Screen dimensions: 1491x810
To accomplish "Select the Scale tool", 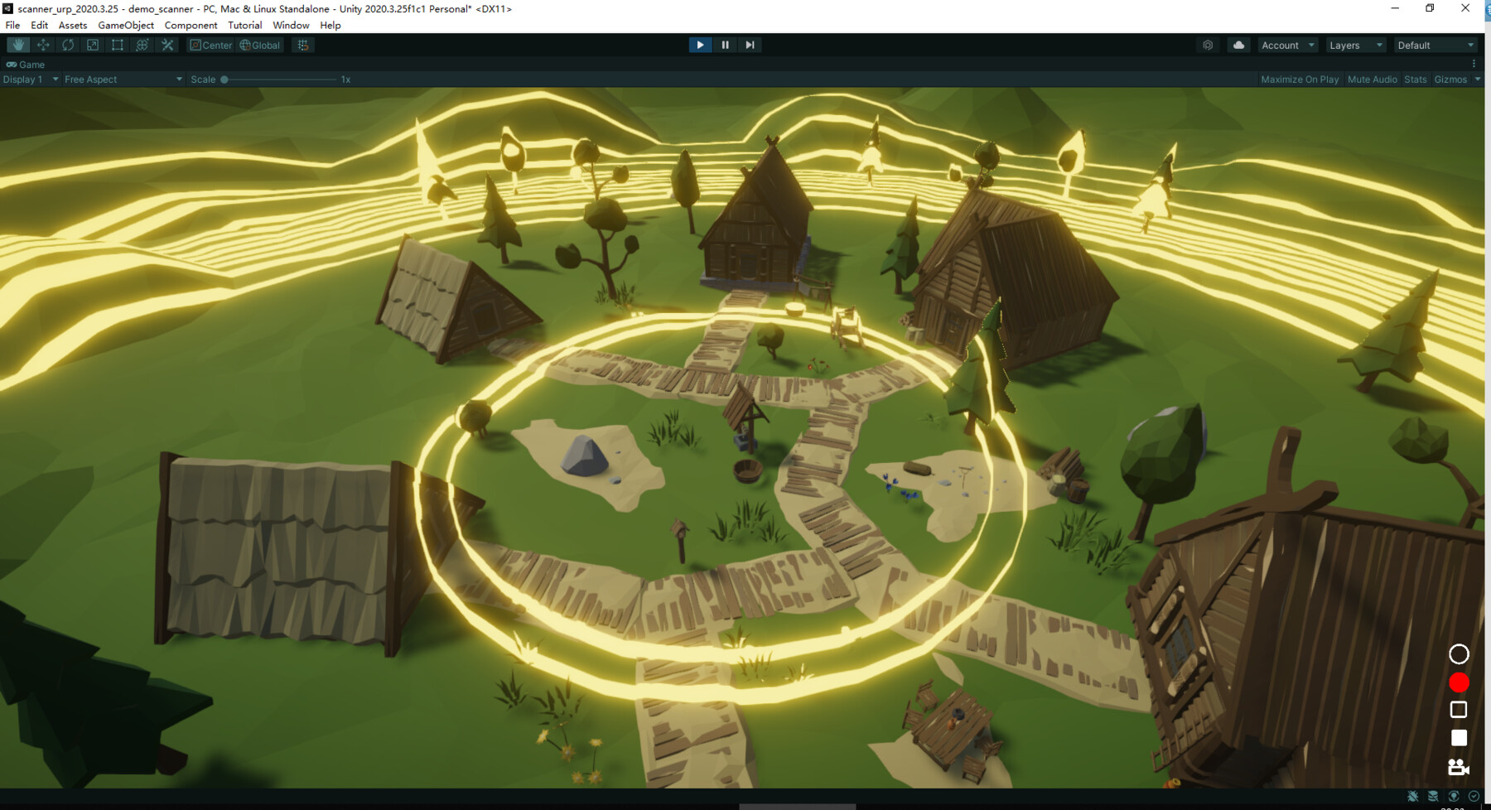I will (92, 45).
